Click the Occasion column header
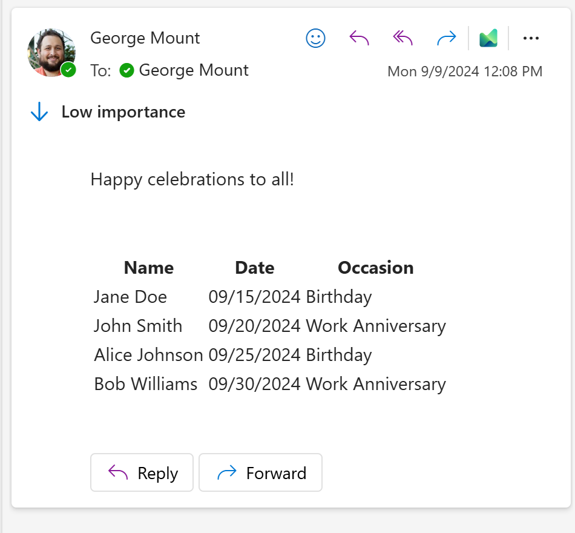The image size is (575, 533). 375,268
